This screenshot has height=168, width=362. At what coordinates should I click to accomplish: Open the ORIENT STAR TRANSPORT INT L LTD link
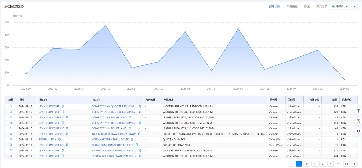pyautogui.click(x=112, y=145)
